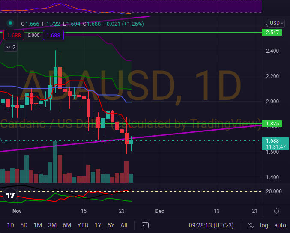Image resolution: width=290 pixels, height=233 pixels.
Task: Click the 13 date label on time axis
Action: tap(217, 211)
